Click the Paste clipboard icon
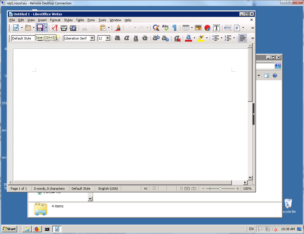304x234 pixels. coord(103,28)
